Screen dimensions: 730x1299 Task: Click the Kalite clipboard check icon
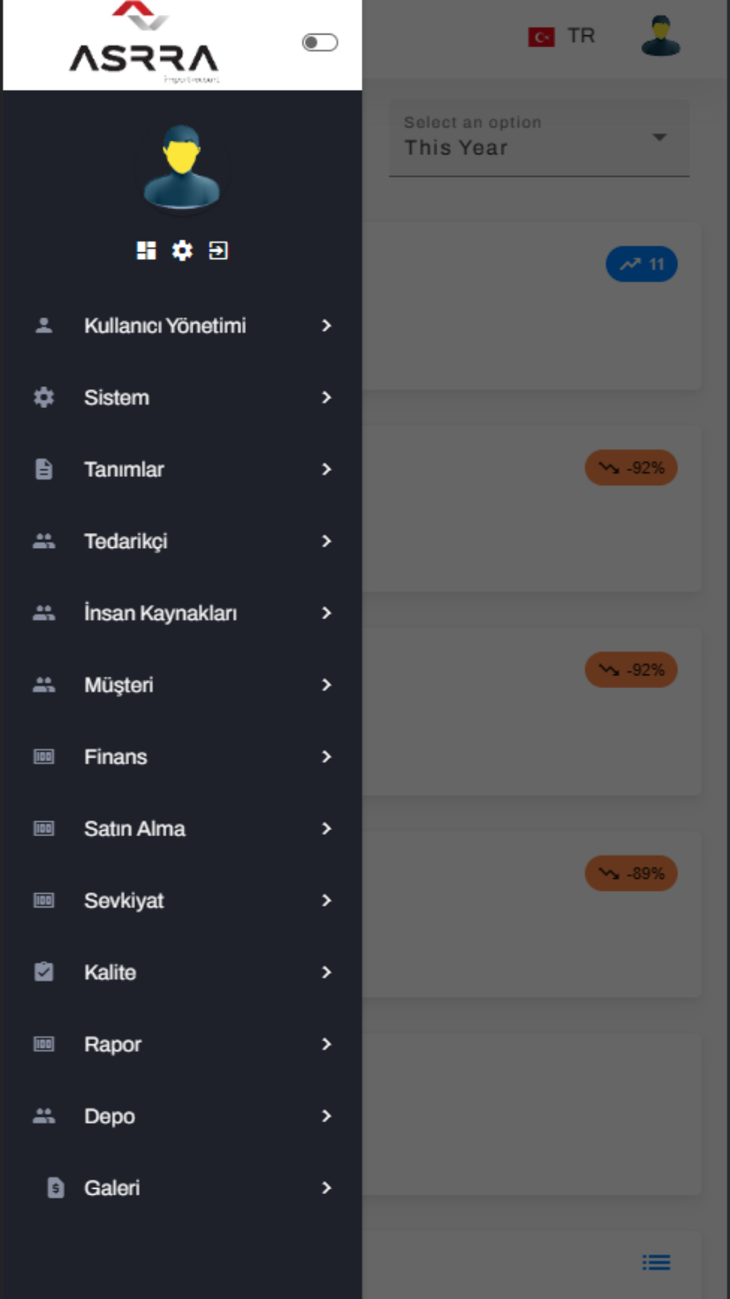[x=44, y=972]
